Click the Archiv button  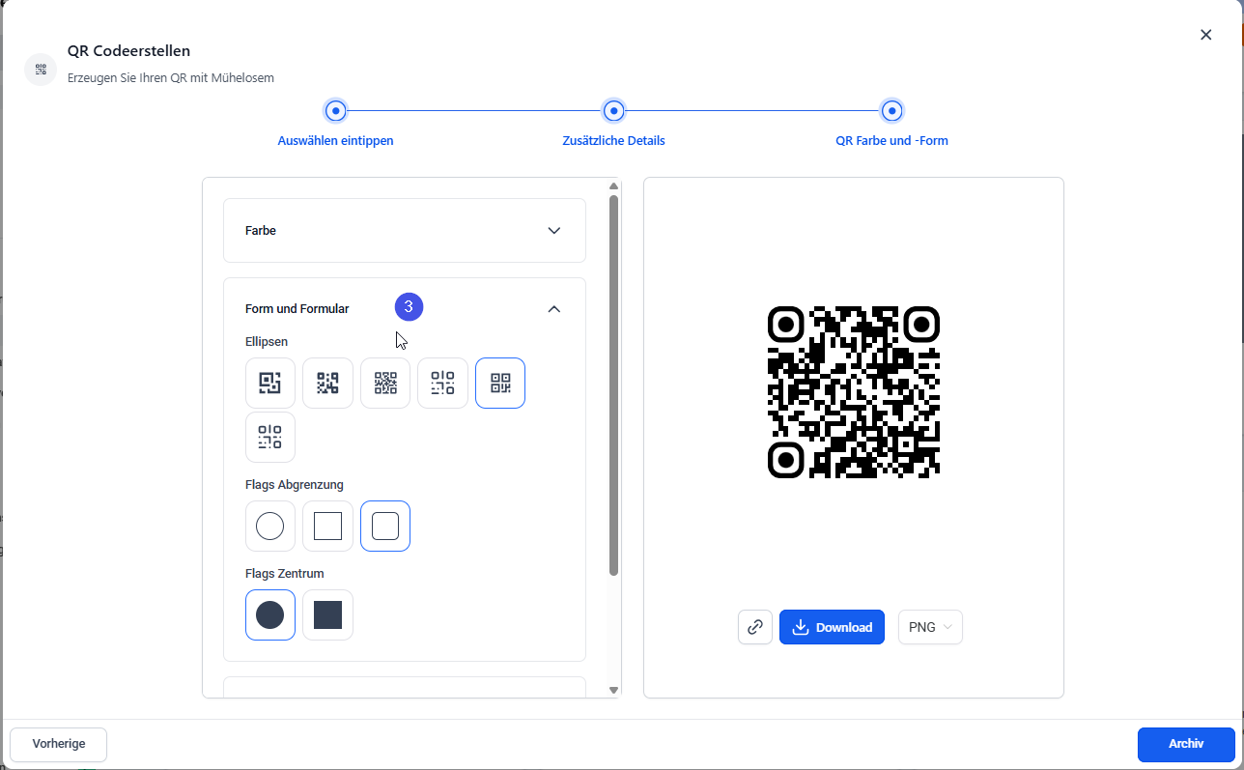[1186, 744]
